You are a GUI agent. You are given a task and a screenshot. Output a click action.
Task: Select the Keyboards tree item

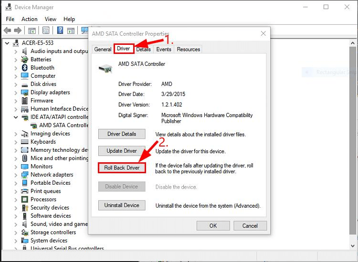pyautogui.click(x=43, y=142)
